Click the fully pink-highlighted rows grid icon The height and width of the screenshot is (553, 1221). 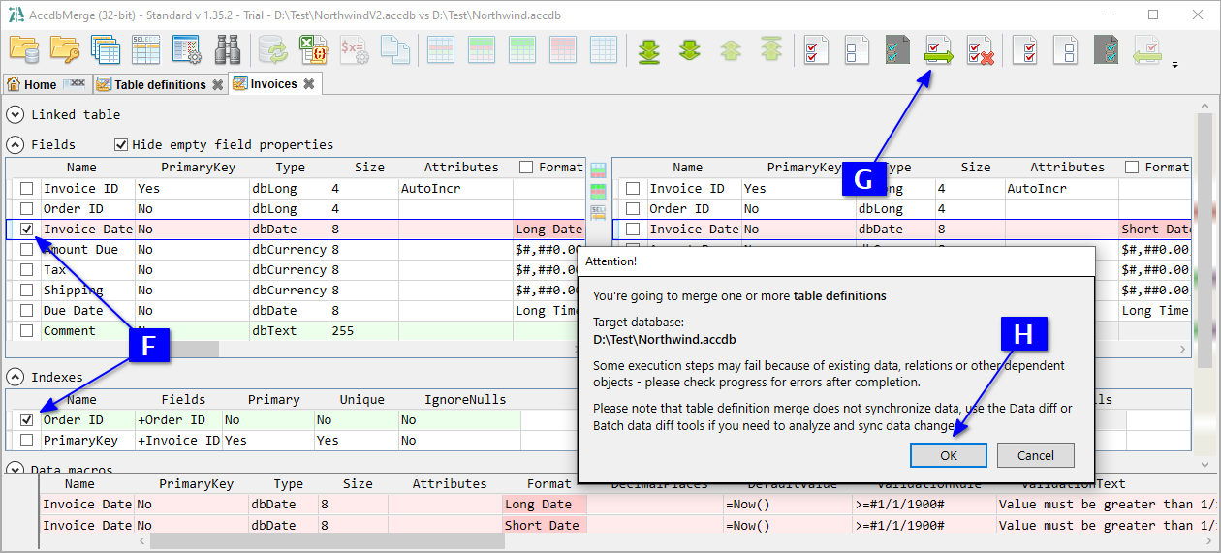[564, 49]
